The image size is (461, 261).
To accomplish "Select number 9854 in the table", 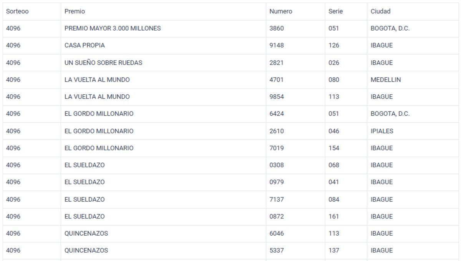I will 277,97.
